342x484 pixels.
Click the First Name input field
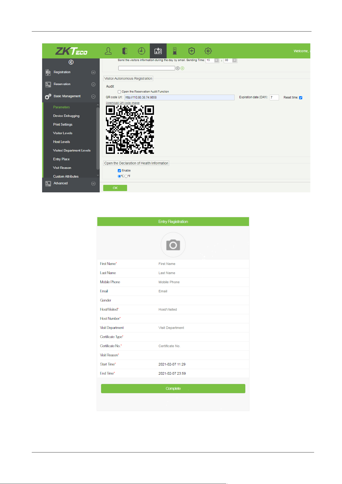(203, 264)
